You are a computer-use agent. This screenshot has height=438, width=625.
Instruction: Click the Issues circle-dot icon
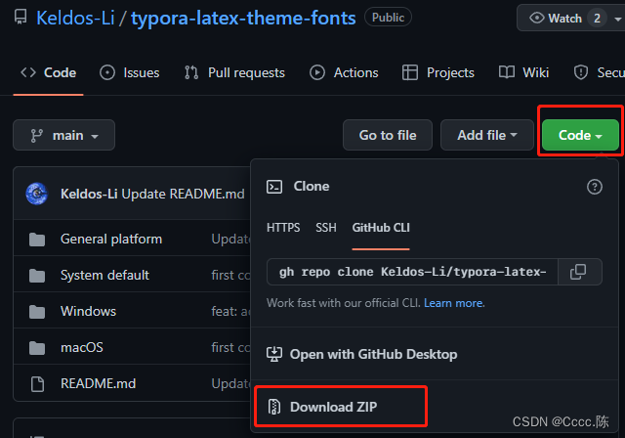(107, 72)
